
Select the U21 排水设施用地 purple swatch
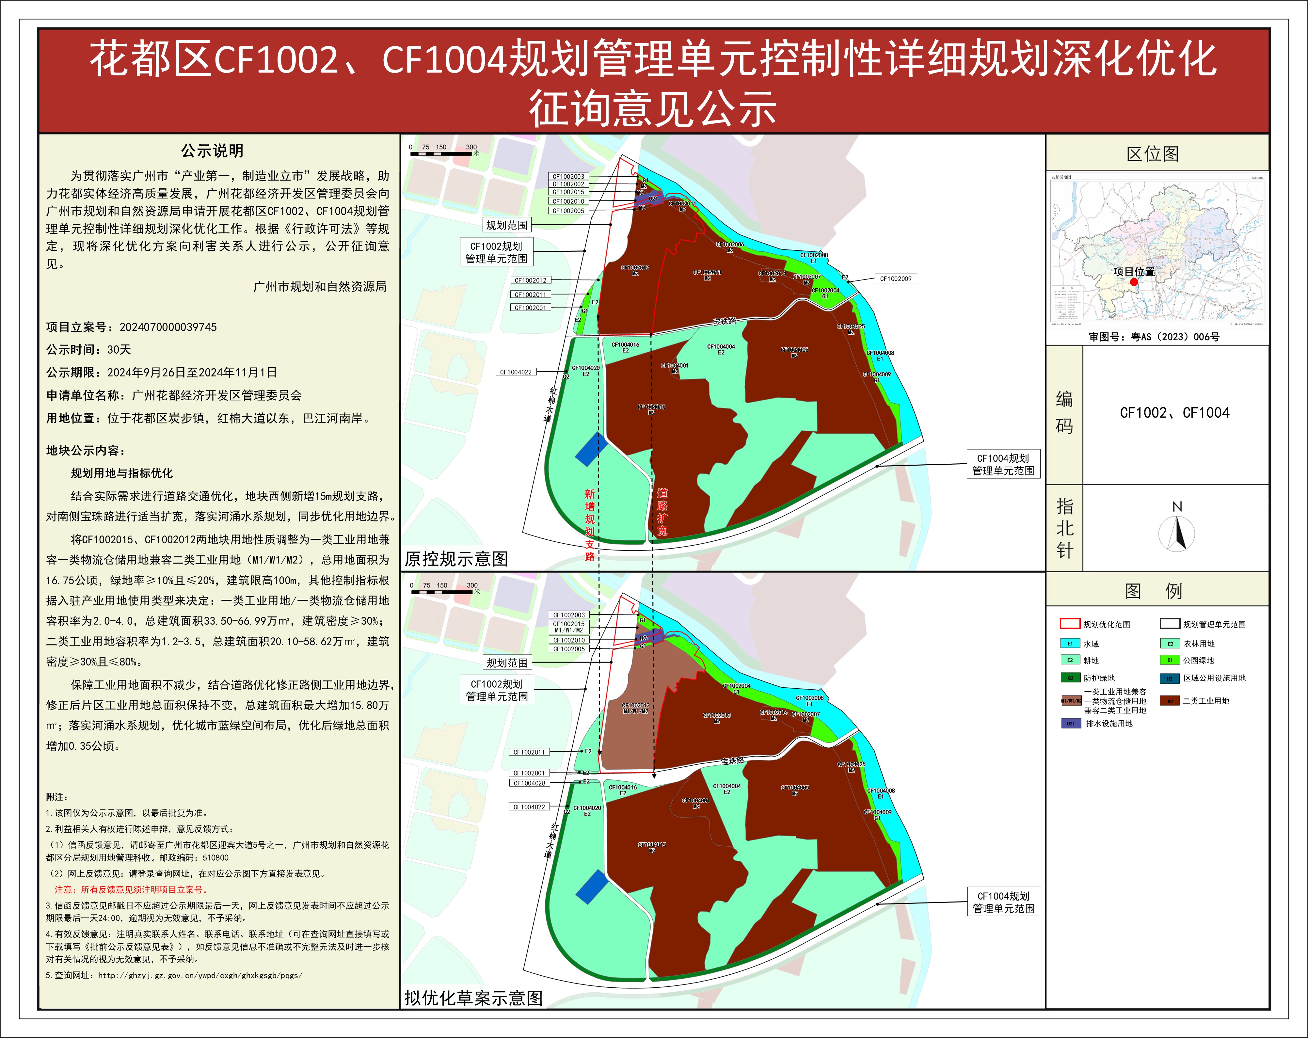click(x=1071, y=723)
